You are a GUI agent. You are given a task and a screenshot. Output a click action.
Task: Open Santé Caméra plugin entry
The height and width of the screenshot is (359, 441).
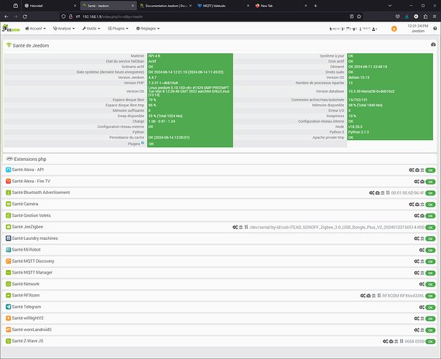tap(25, 204)
